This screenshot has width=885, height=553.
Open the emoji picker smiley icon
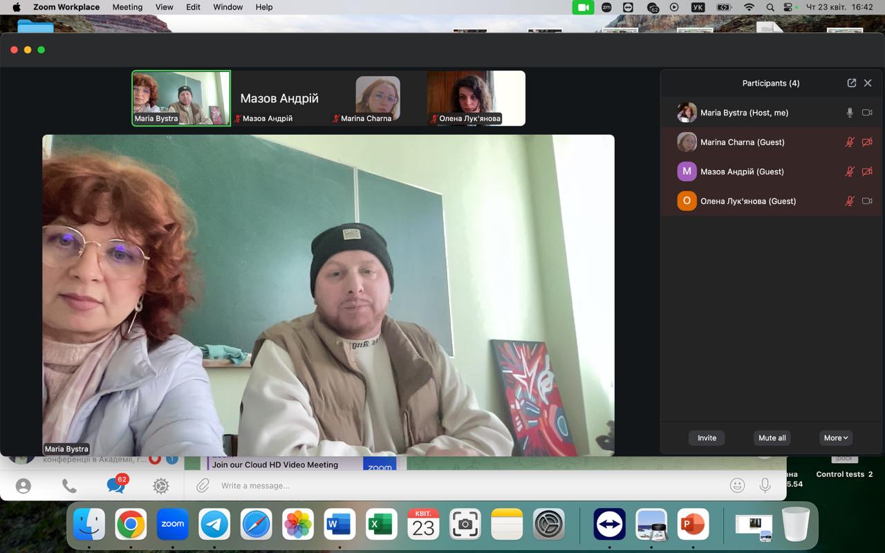pos(737,485)
